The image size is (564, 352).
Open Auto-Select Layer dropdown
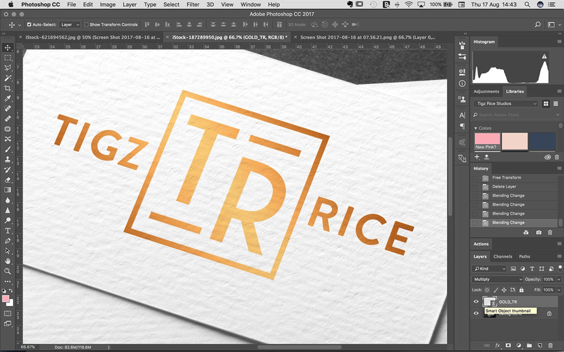69,25
